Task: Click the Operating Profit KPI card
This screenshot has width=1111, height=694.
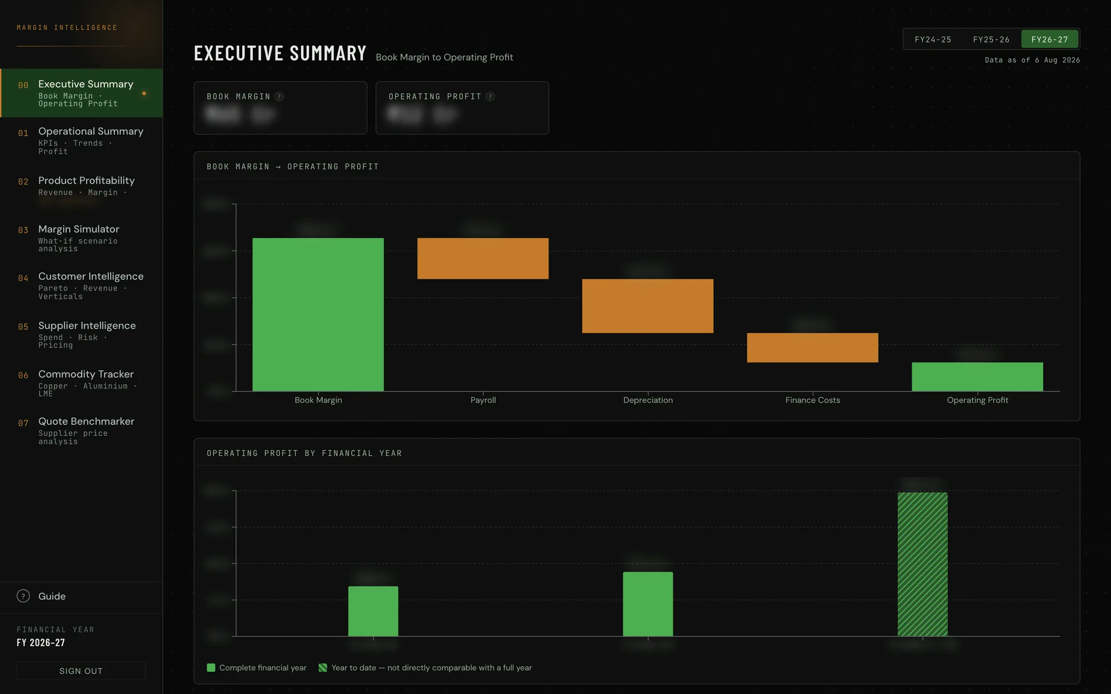Action: [x=462, y=108]
